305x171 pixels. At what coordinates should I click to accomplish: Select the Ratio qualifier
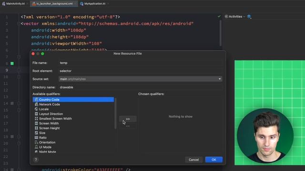pyautogui.click(x=73, y=137)
